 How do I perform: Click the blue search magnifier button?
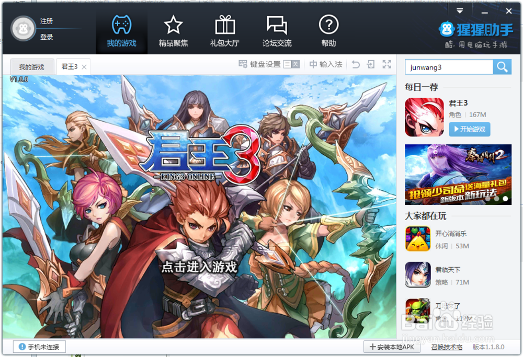coord(502,67)
